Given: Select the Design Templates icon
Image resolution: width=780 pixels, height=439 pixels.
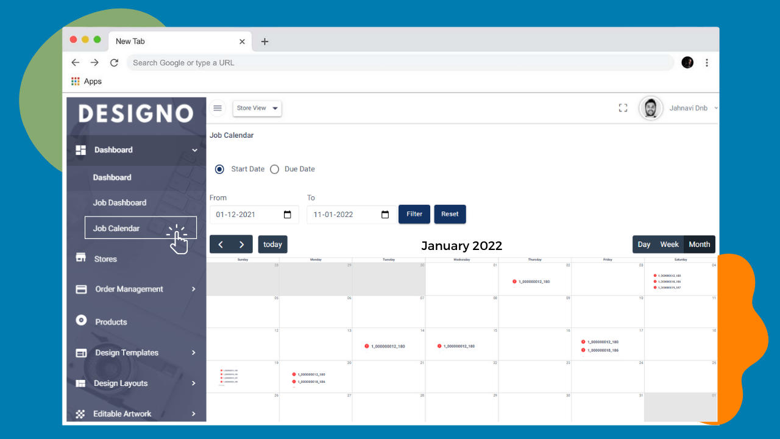Looking at the screenshot, I should tap(80, 352).
